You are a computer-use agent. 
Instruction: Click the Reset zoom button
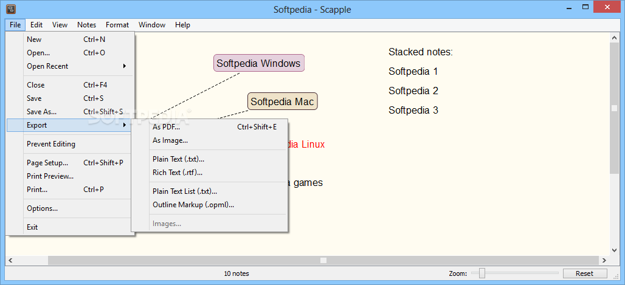click(x=585, y=273)
